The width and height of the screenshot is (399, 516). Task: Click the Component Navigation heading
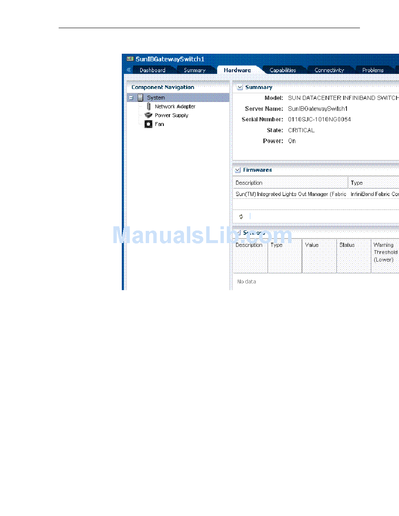coord(163,87)
